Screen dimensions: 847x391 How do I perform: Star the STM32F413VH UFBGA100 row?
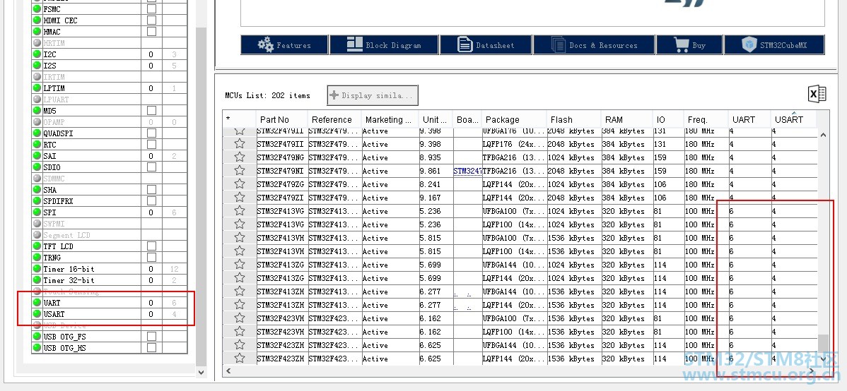tap(240, 238)
